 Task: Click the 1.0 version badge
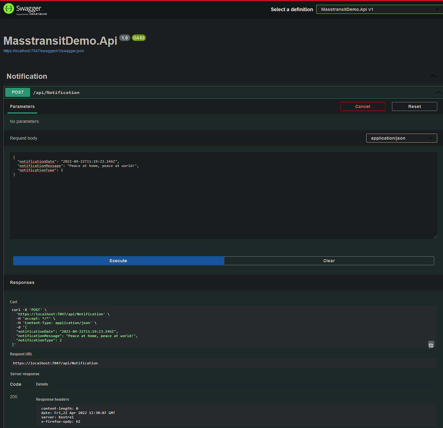[x=125, y=38]
